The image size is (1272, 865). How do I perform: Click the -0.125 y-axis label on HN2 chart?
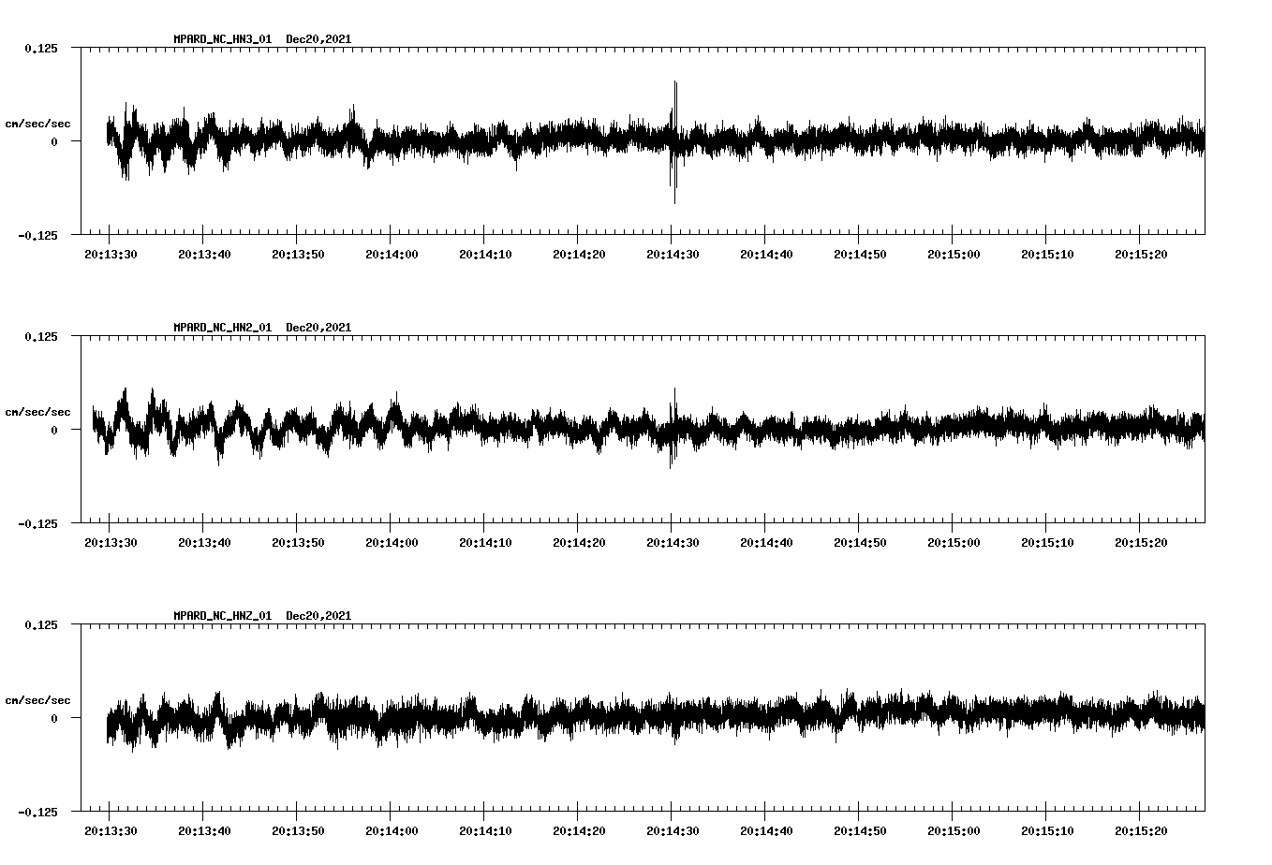coord(37,523)
